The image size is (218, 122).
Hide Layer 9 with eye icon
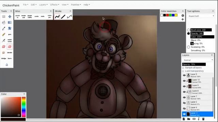[184, 86]
